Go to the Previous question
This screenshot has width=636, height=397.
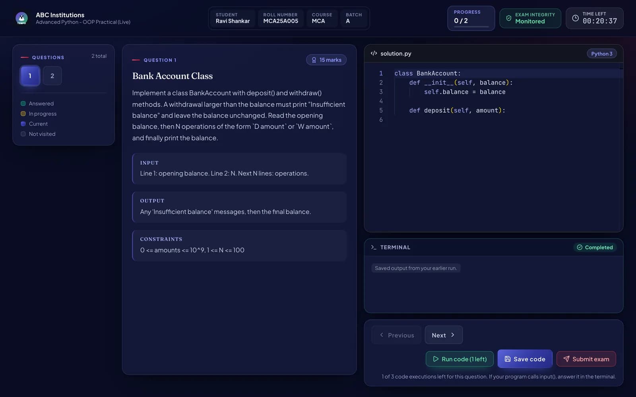[x=396, y=335]
